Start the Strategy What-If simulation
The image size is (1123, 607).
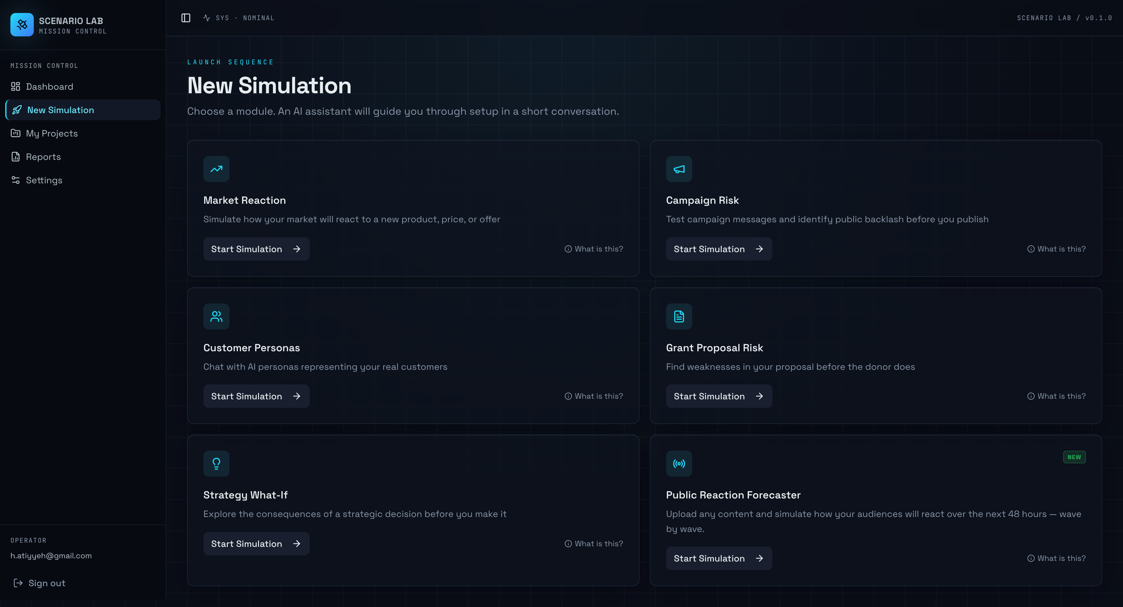click(256, 544)
